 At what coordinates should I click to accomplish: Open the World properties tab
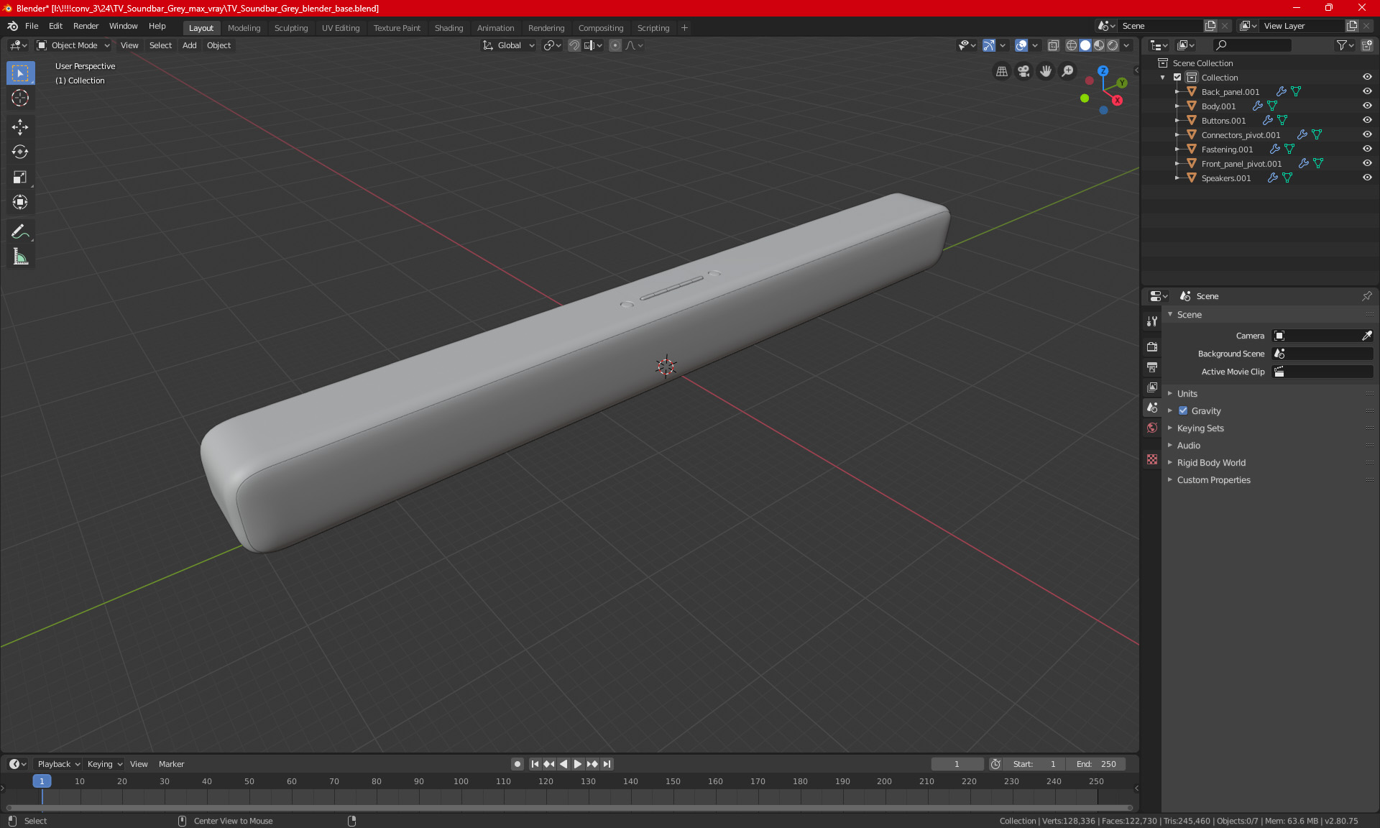coord(1152,428)
